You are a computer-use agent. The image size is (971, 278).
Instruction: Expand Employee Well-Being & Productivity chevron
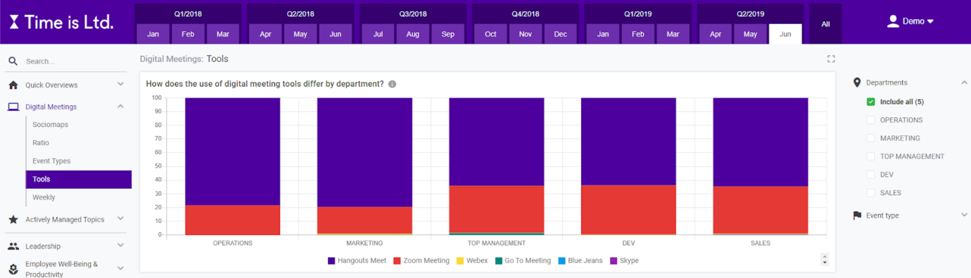tap(121, 268)
